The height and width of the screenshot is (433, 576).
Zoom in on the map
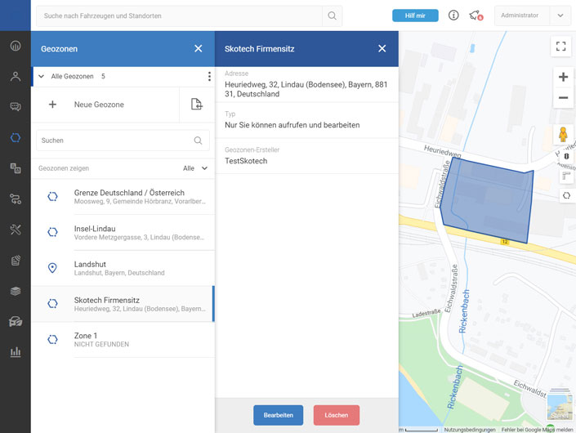click(563, 77)
